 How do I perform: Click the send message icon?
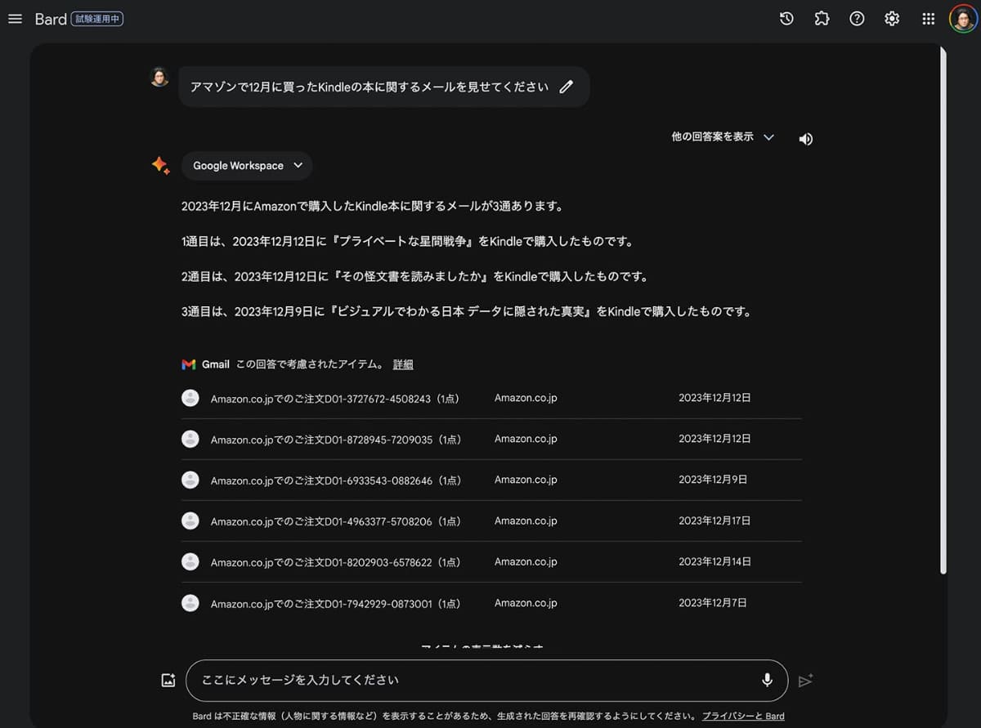point(806,680)
